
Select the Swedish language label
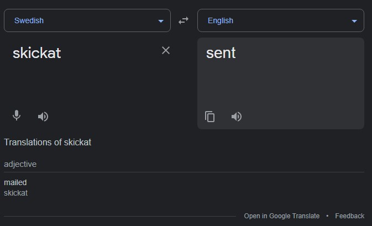[29, 20]
